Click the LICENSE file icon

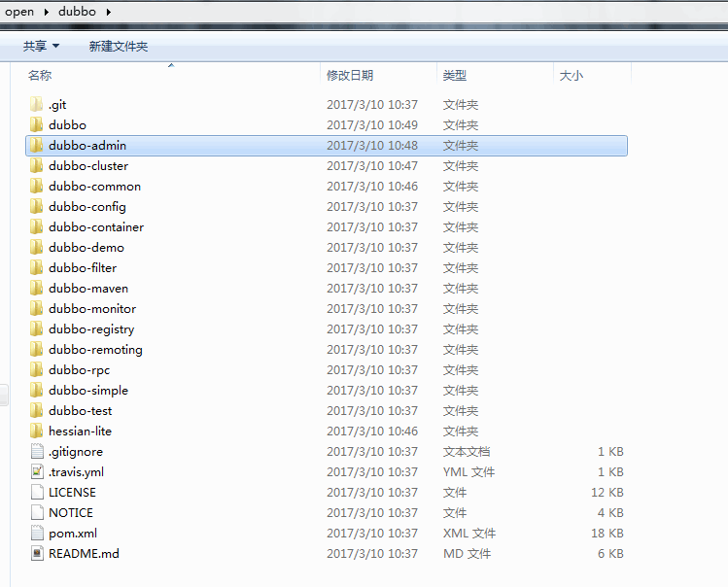tap(37, 493)
